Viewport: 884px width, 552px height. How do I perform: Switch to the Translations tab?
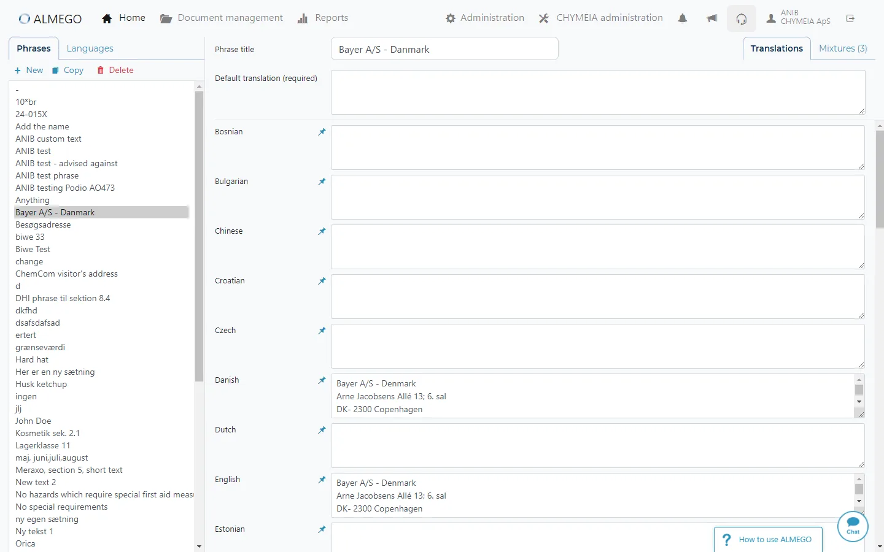point(777,48)
